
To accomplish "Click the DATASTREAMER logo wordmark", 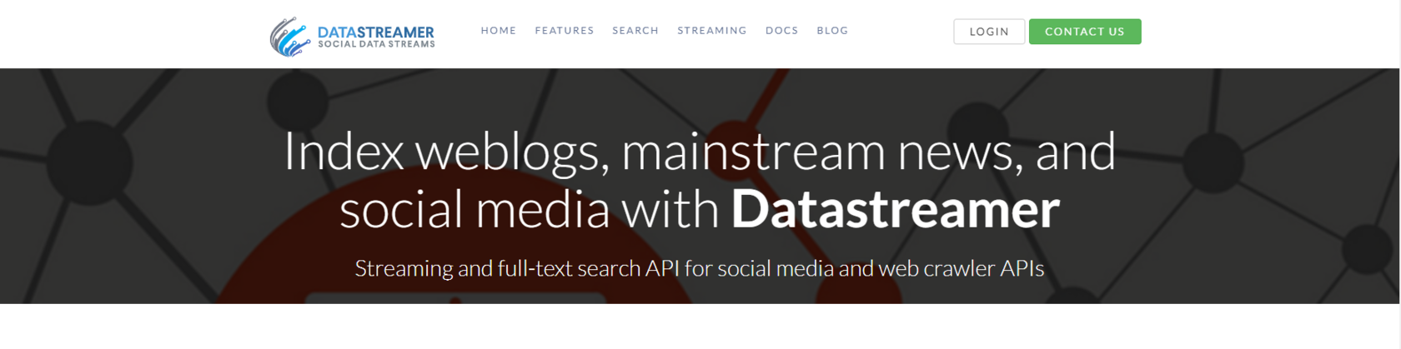I will coord(375,32).
